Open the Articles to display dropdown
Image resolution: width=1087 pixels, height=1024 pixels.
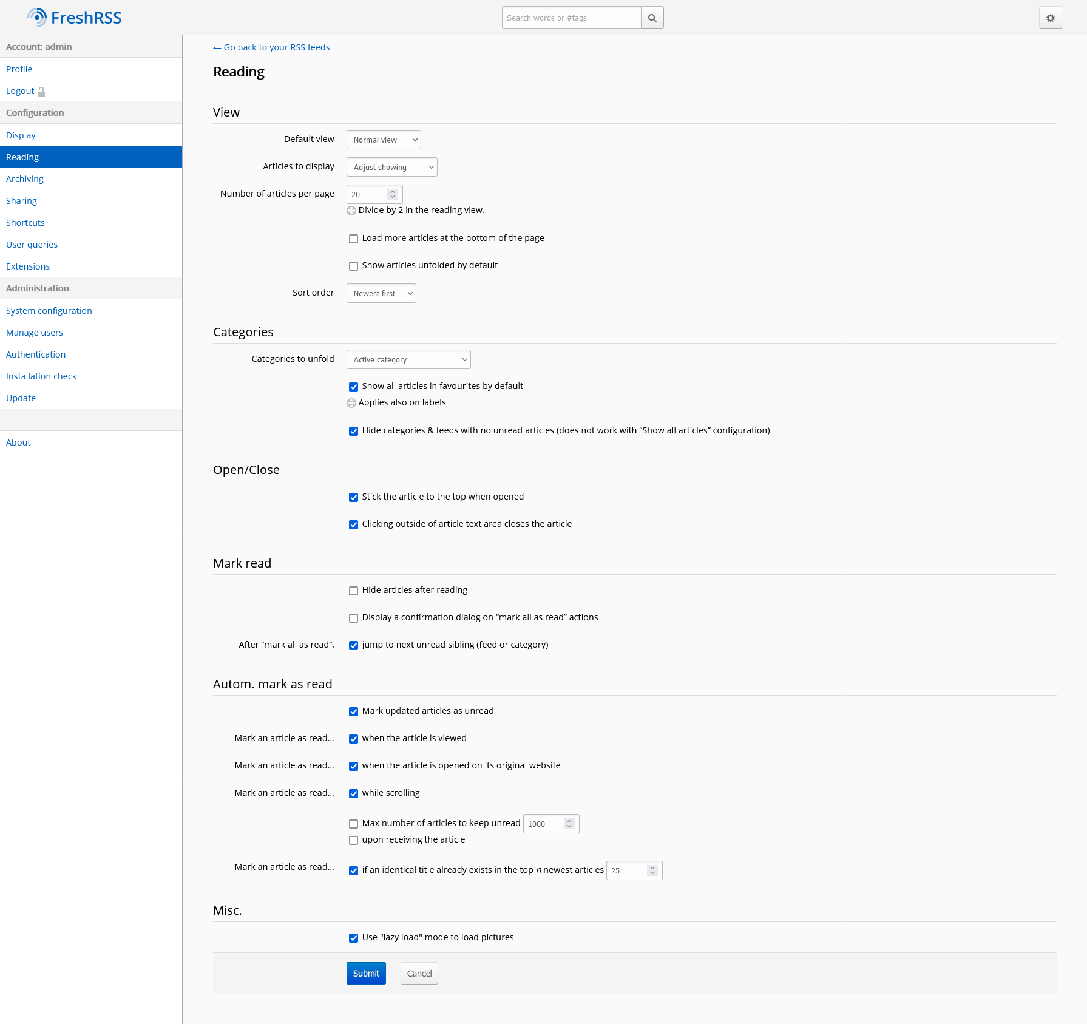[x=391, y=167]
